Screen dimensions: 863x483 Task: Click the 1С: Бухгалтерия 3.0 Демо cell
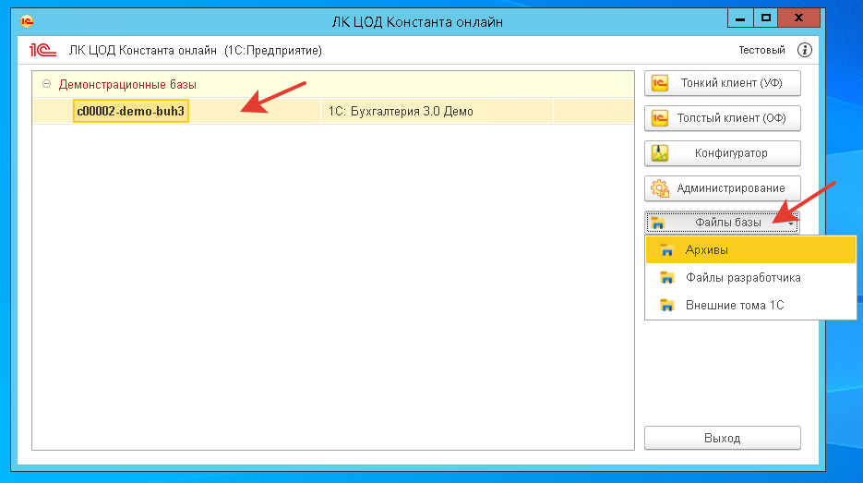[x=401, y=112]
